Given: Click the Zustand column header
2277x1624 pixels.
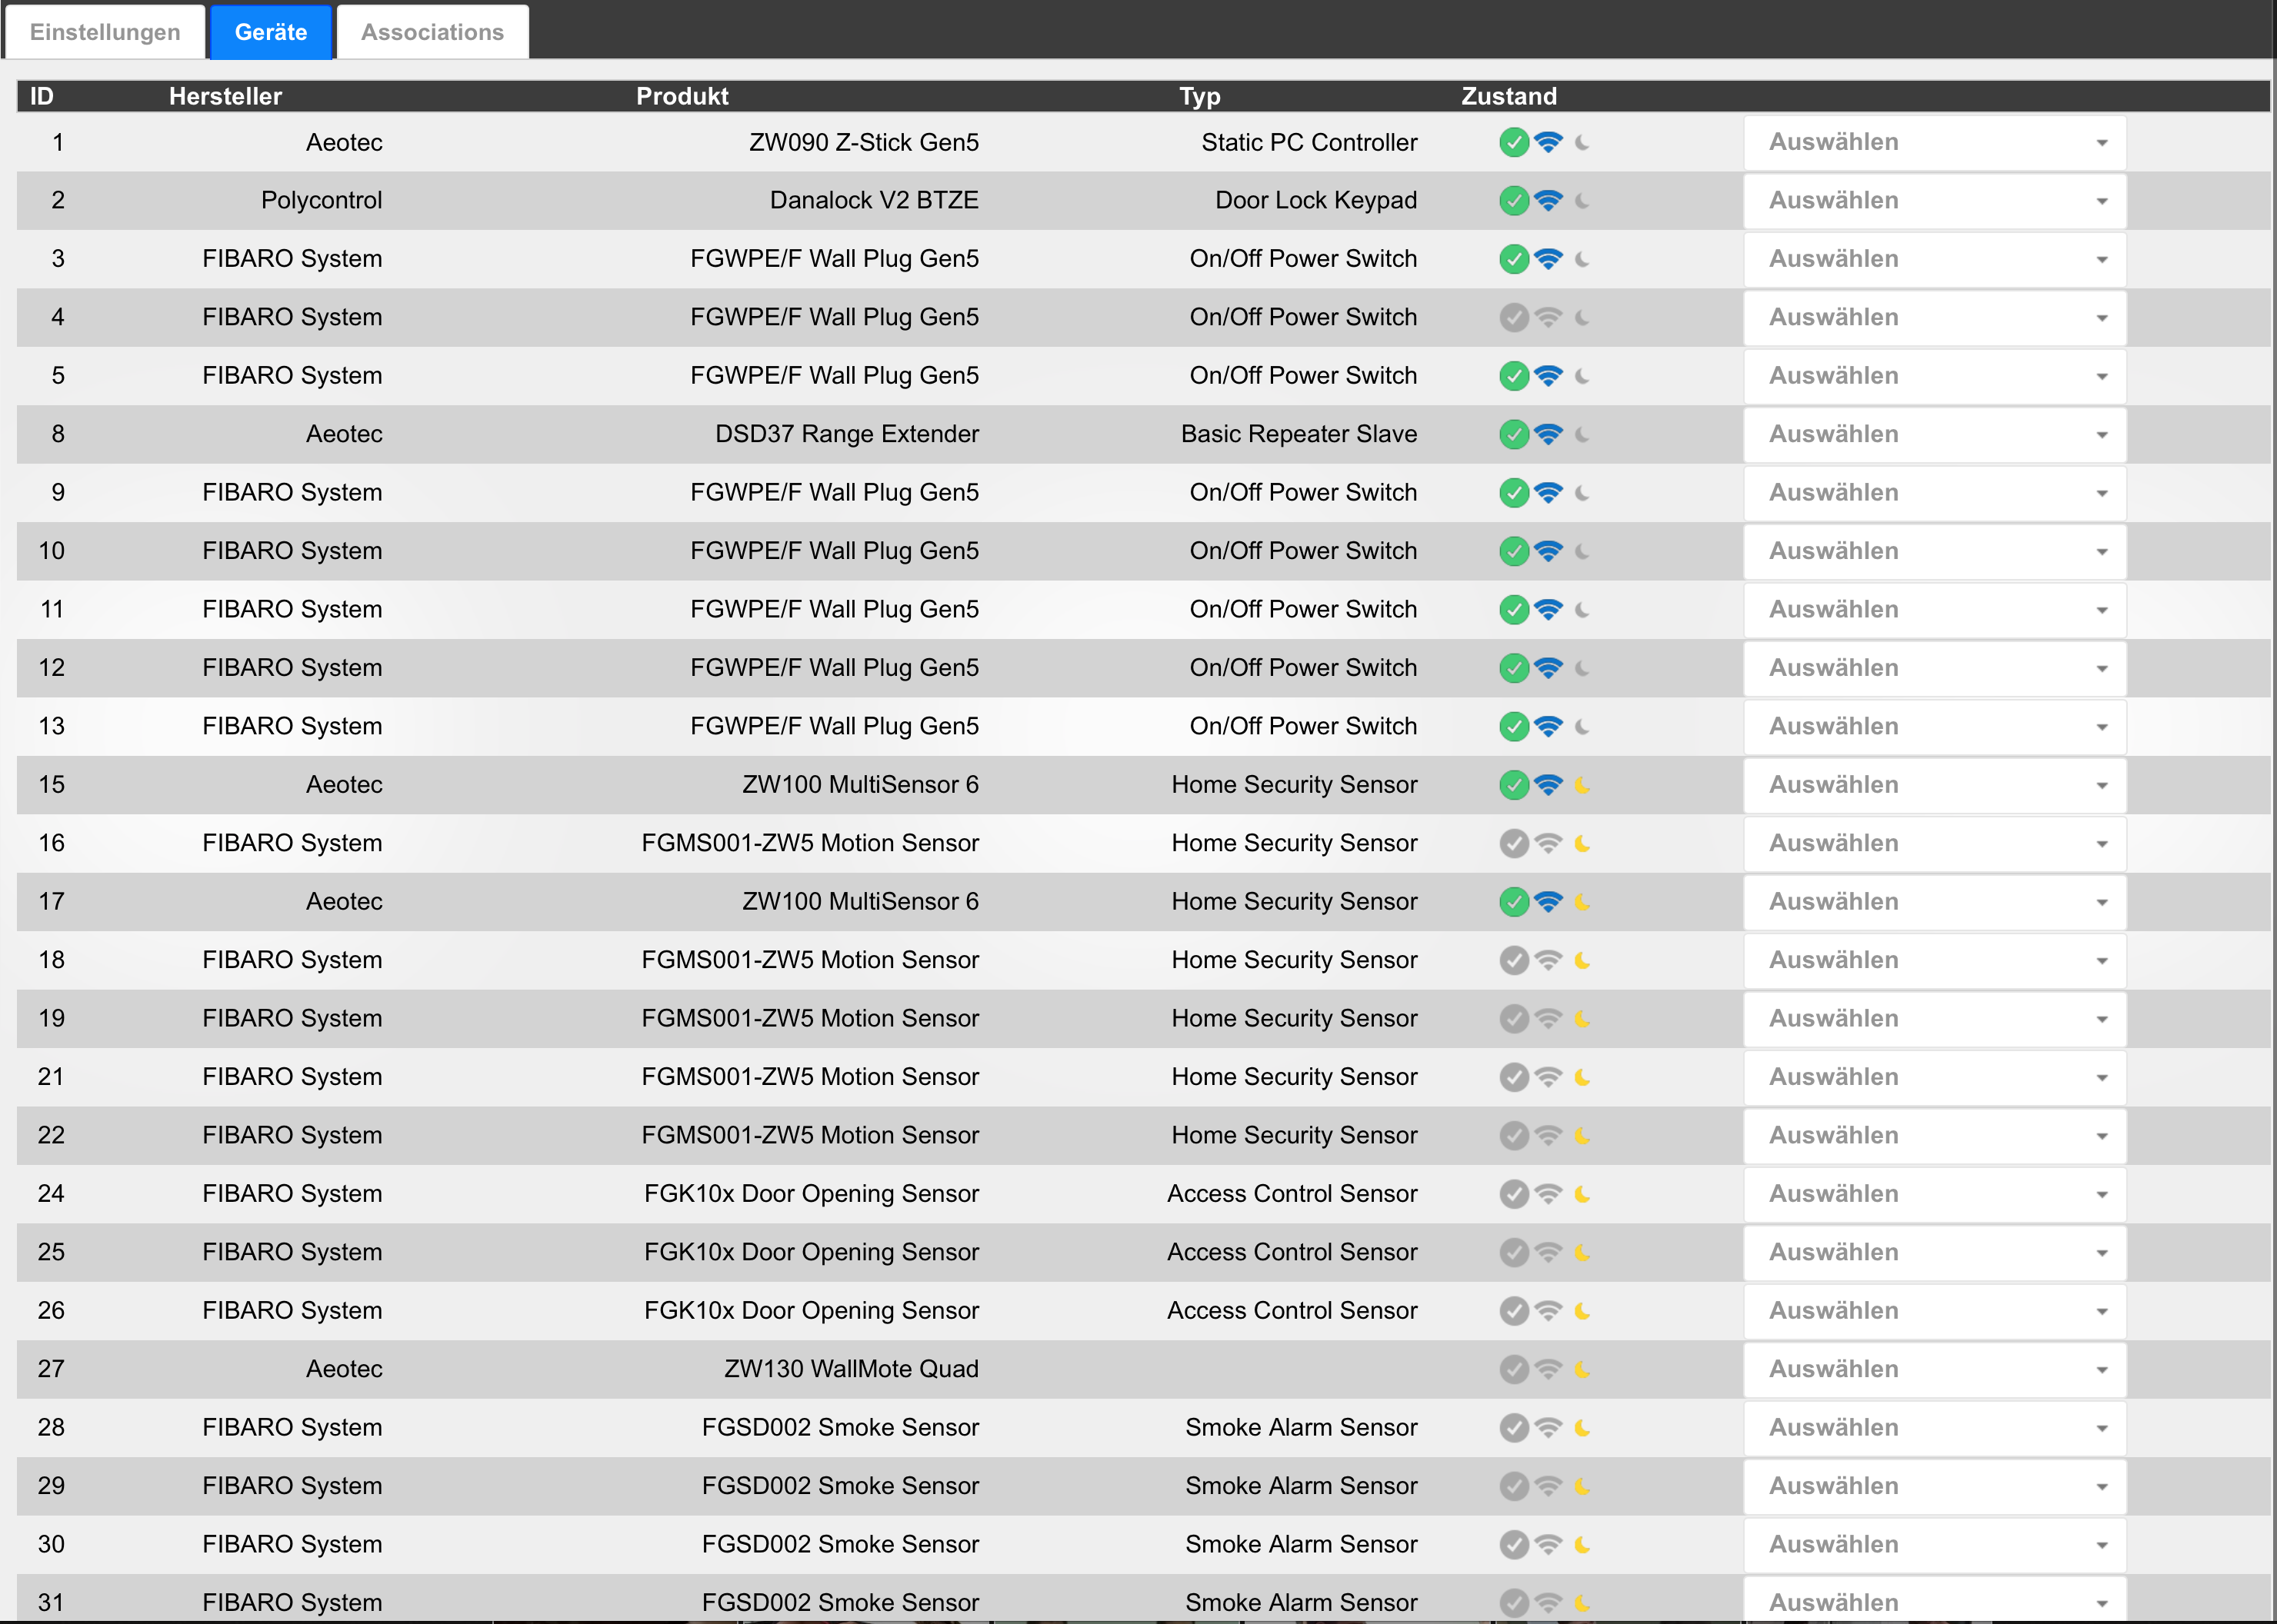Looking at the screenshot, I should (x=1509, y=96).
